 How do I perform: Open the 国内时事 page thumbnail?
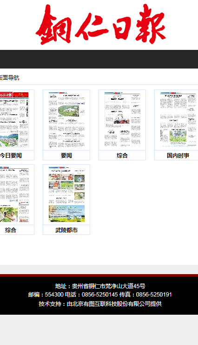pyautogui.click(x=178, y=119)
